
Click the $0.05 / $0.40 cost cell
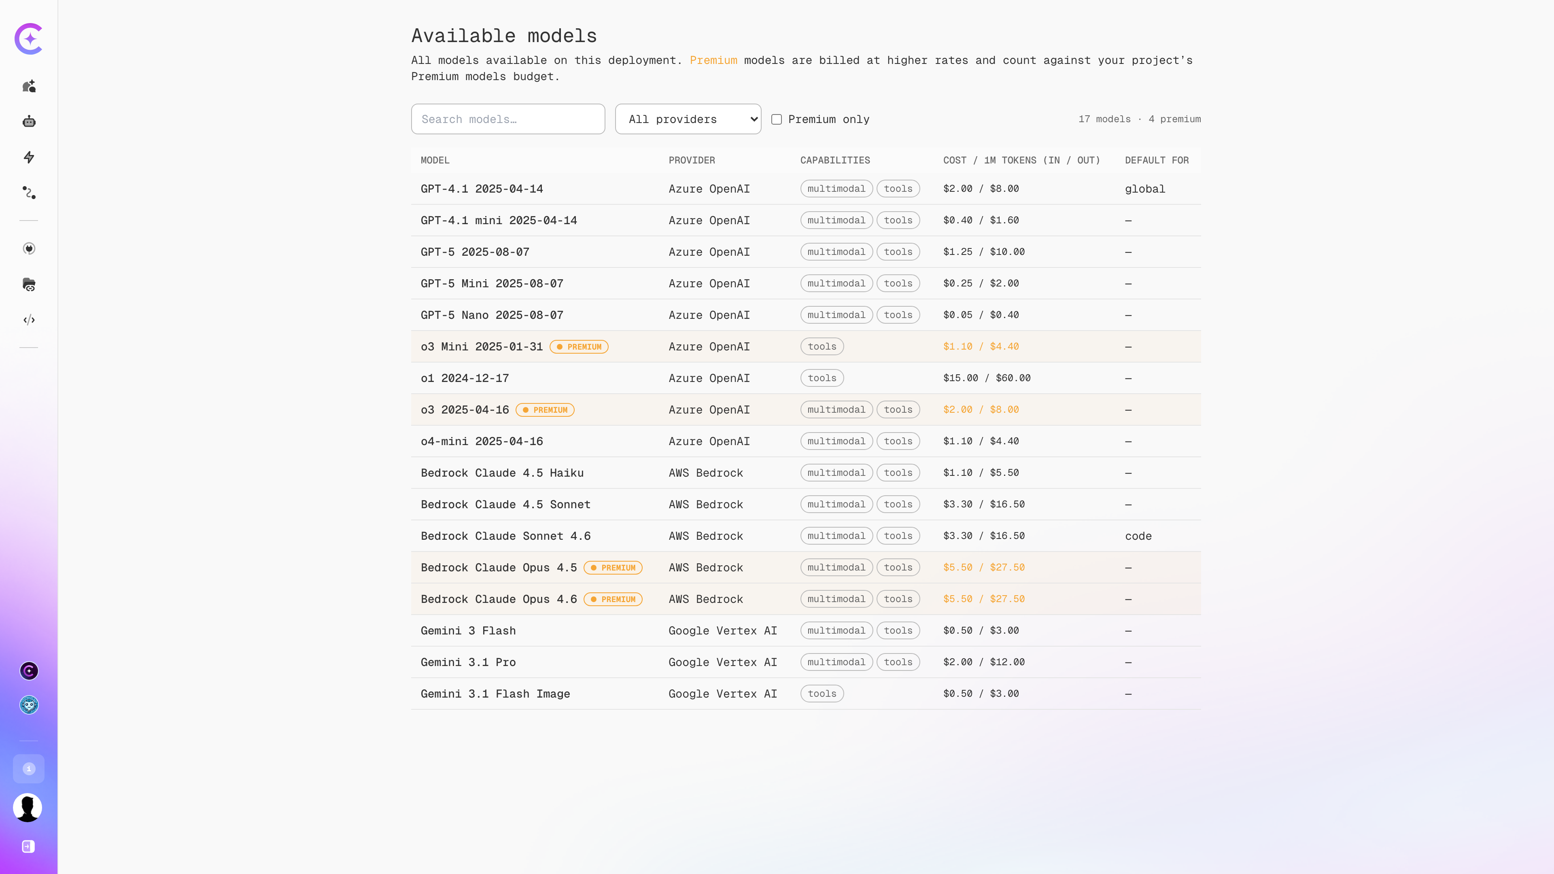click(x=981, y=315)
